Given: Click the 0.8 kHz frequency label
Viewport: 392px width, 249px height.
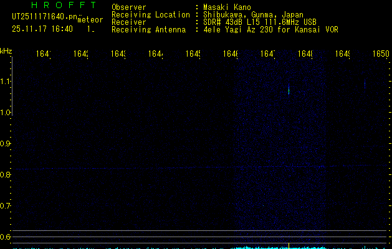Looking at the screenshot, I should click(x=5, y=174).
